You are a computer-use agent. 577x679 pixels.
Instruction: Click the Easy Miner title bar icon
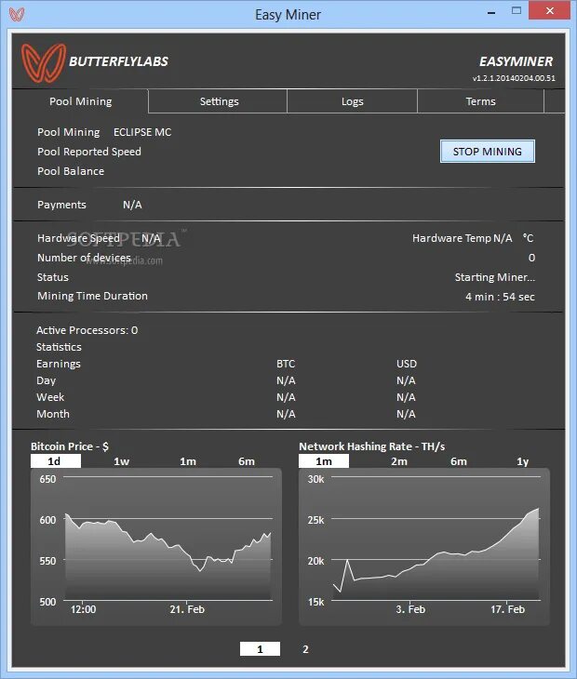pyautogui.click(x=17, y=14)
